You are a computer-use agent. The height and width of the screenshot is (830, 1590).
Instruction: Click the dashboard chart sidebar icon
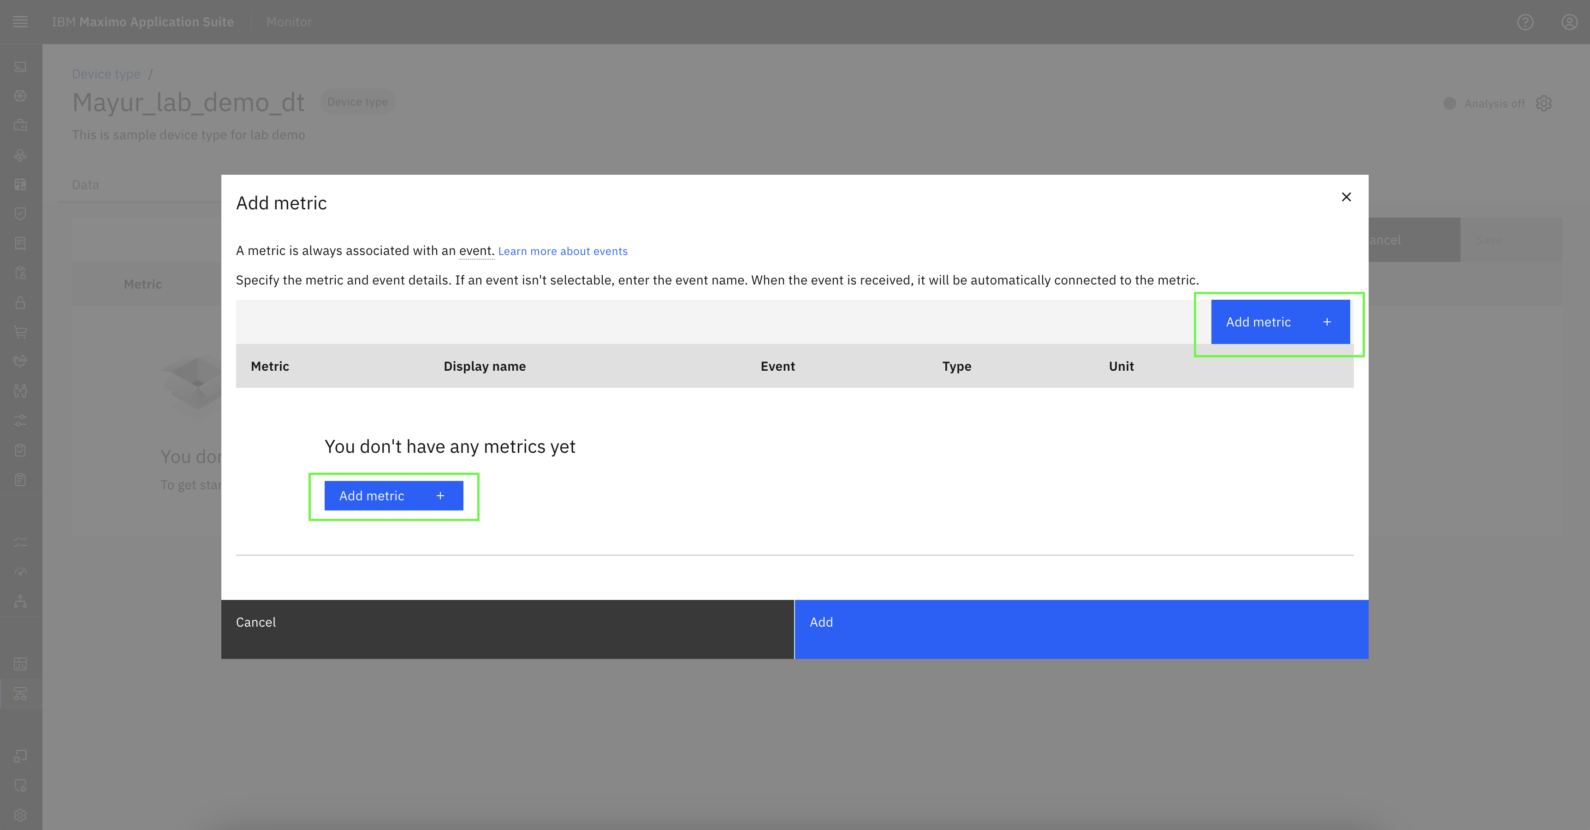pos(20,664)
